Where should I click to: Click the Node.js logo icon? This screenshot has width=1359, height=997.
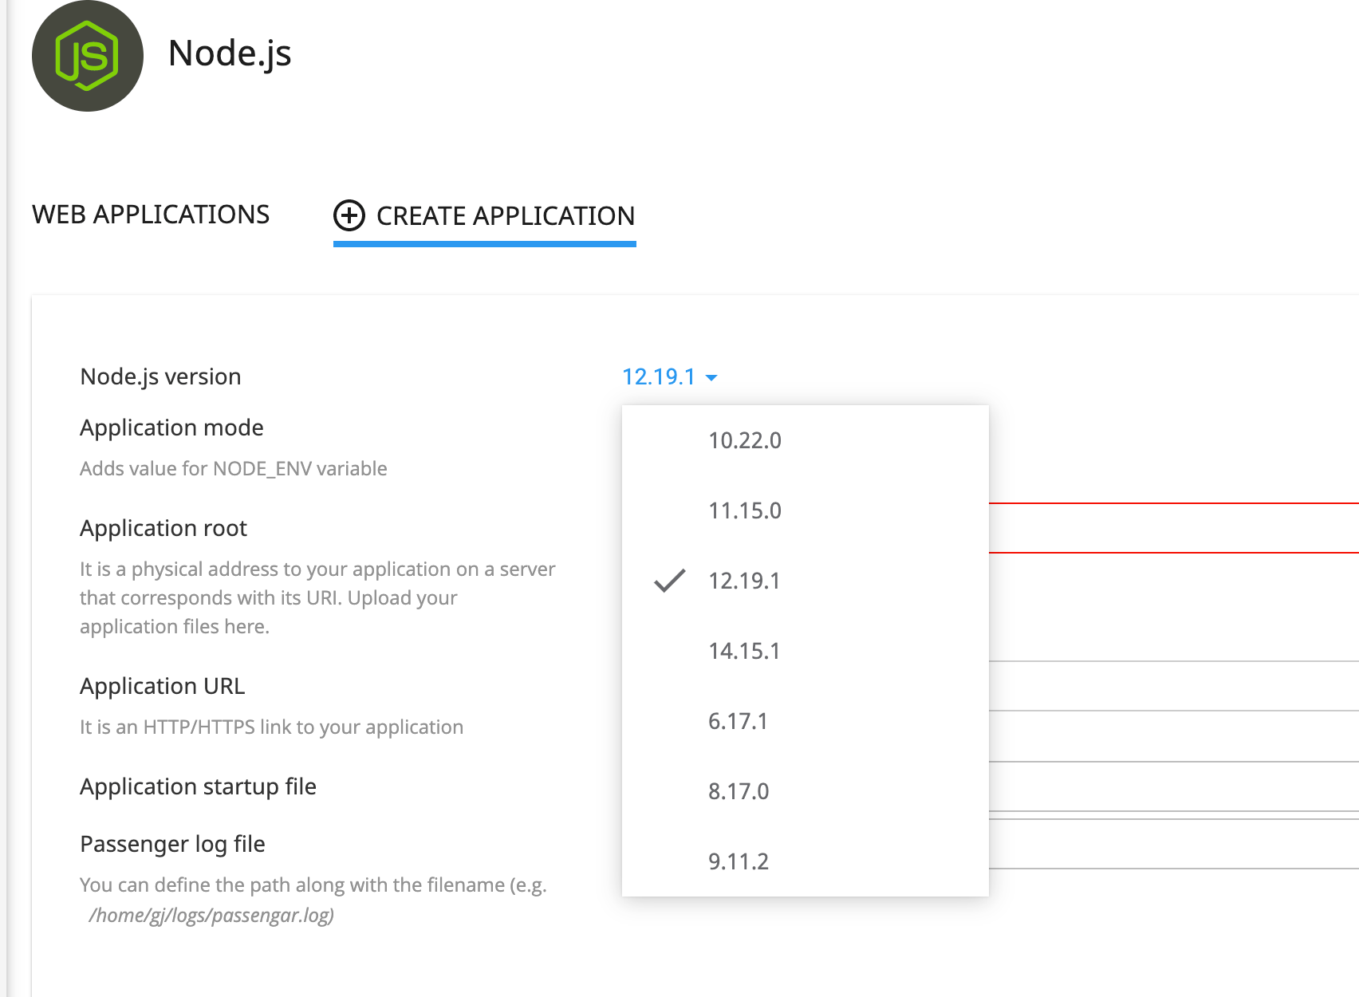click(x=88, y=56)
